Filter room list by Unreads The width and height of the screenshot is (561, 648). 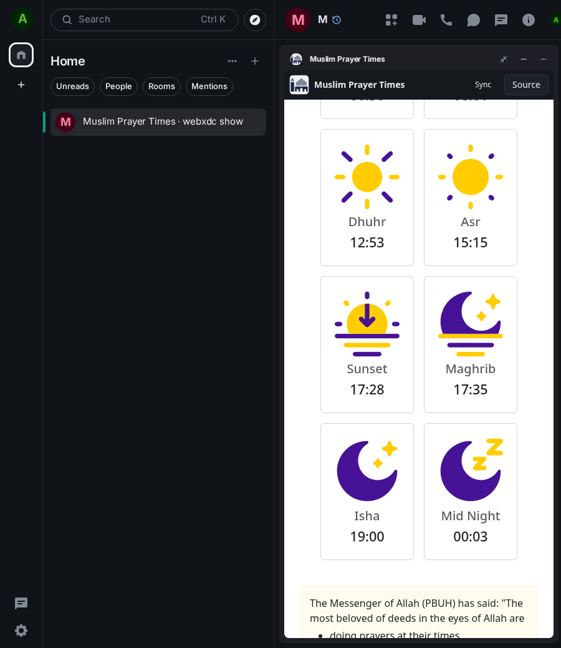[72, 87]
